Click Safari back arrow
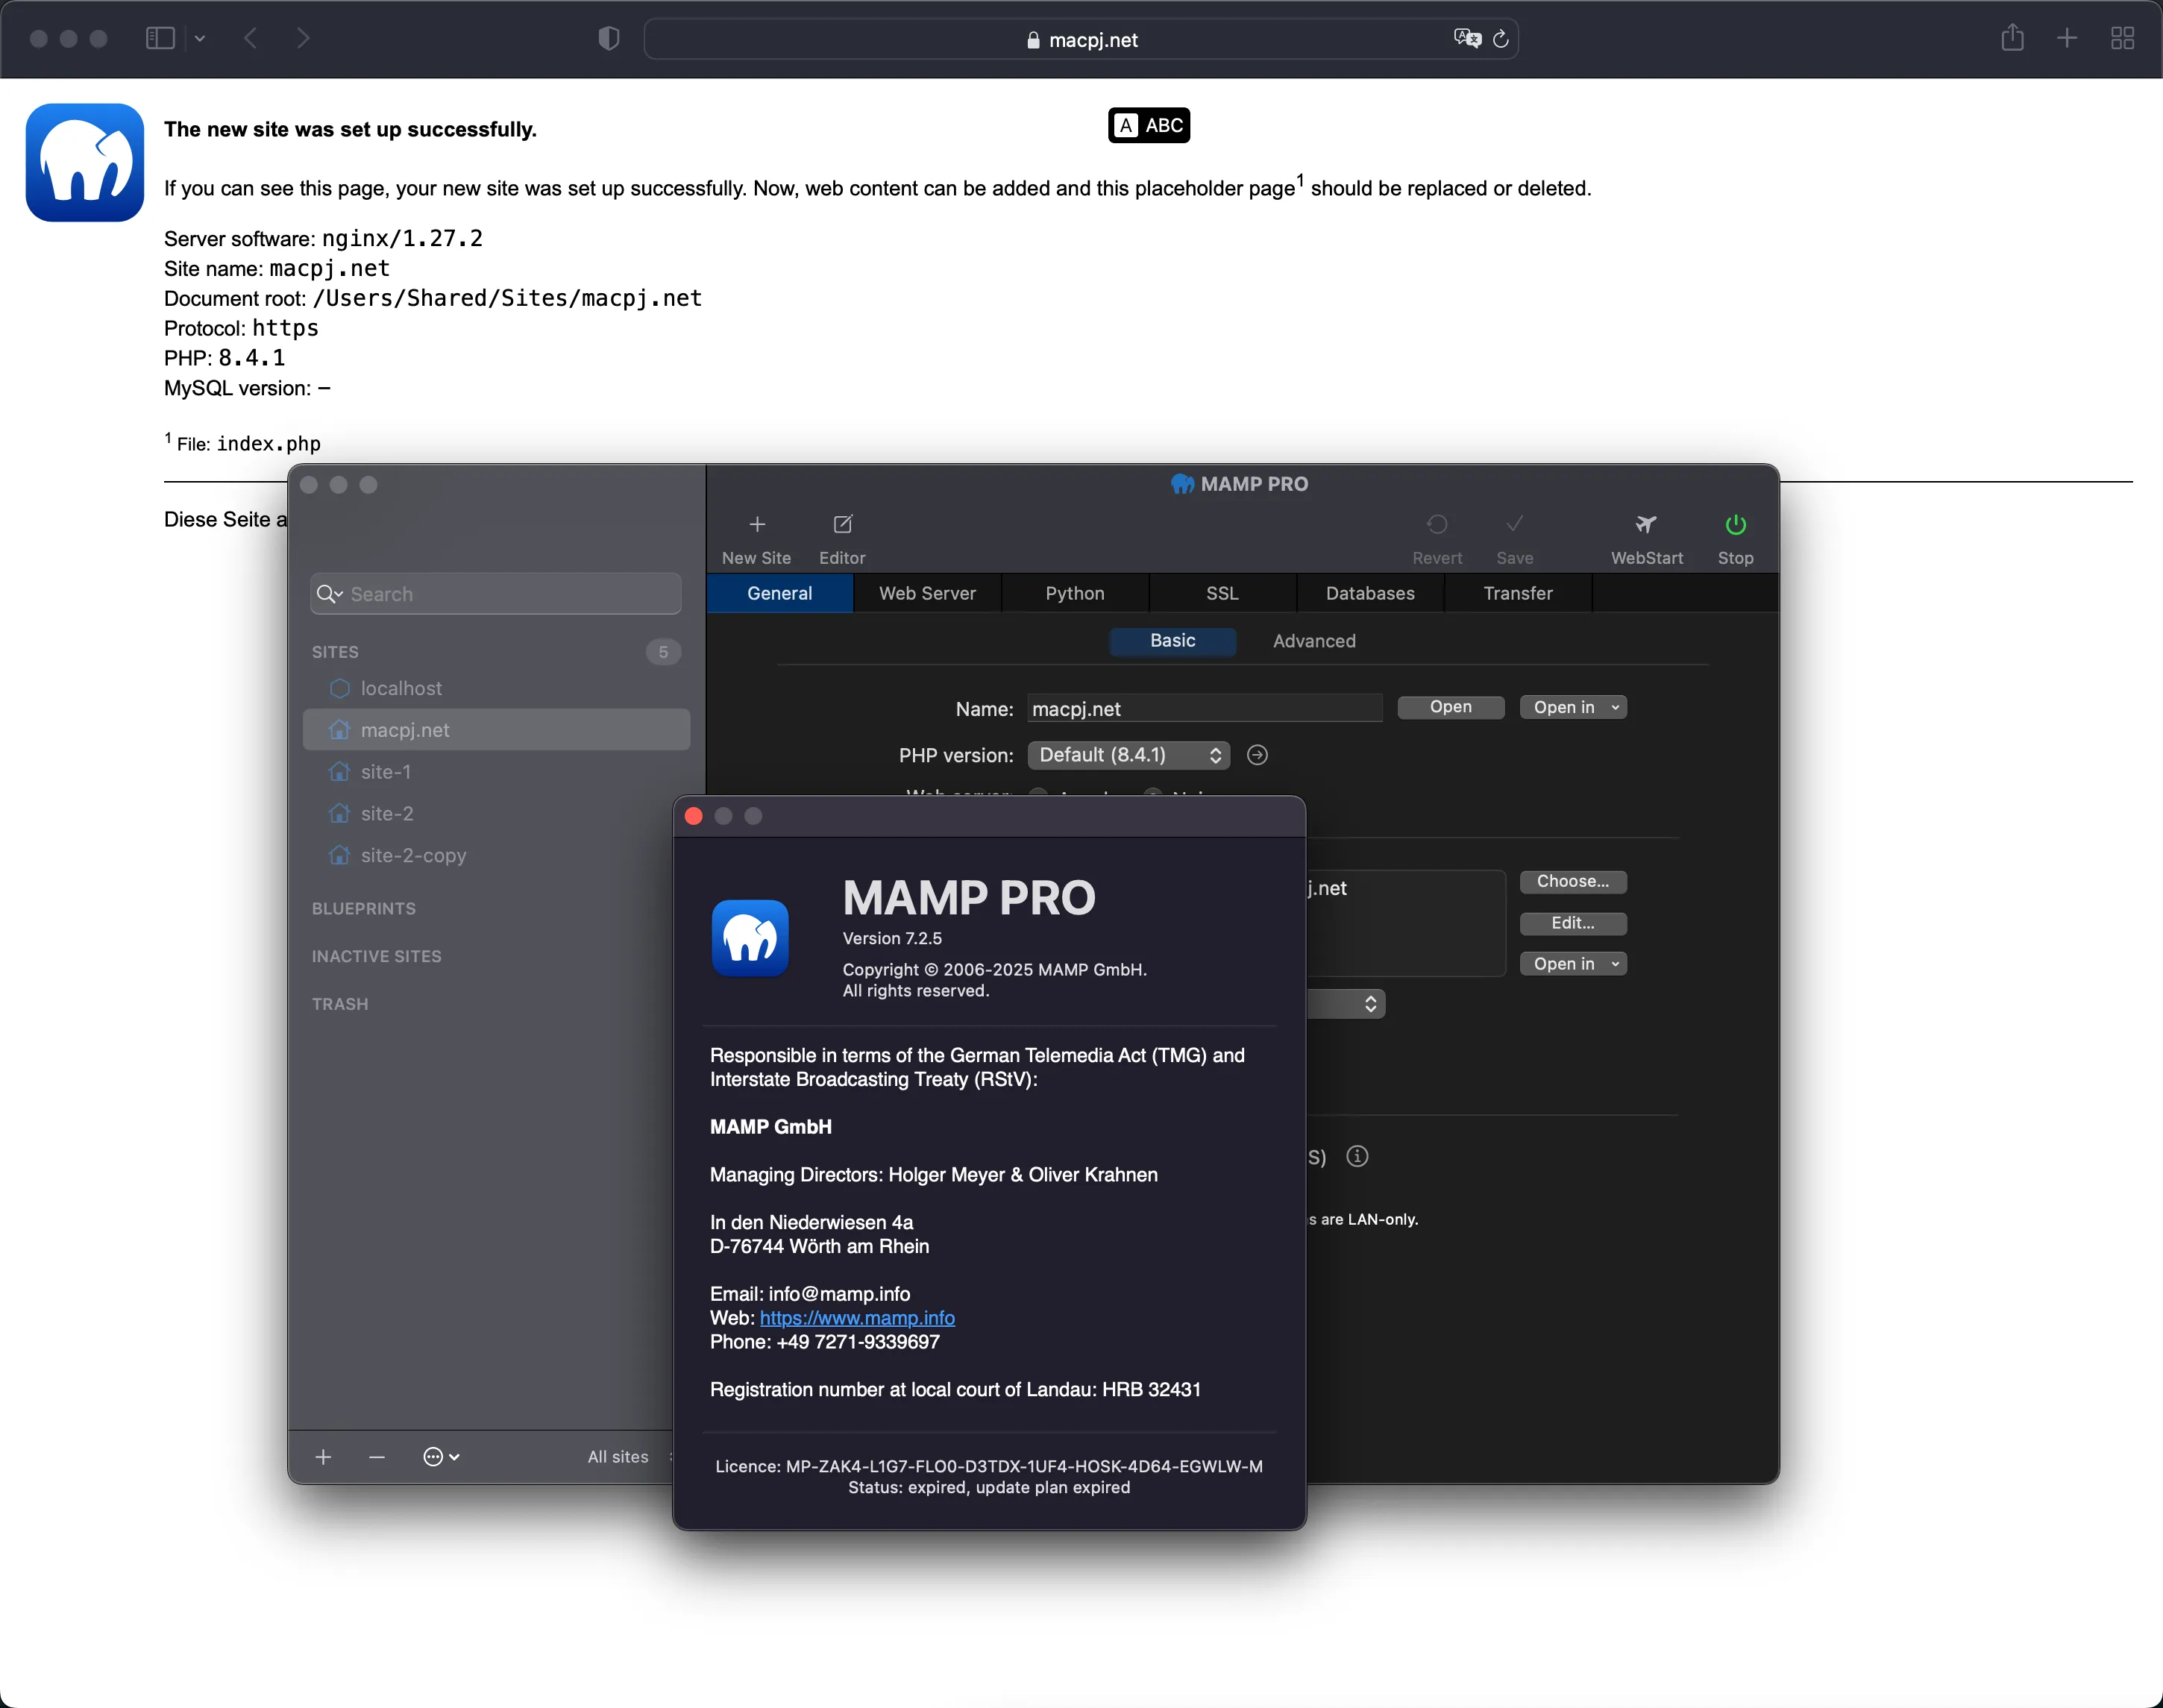The image size is (2163, 1708). (x=250, y=38)
